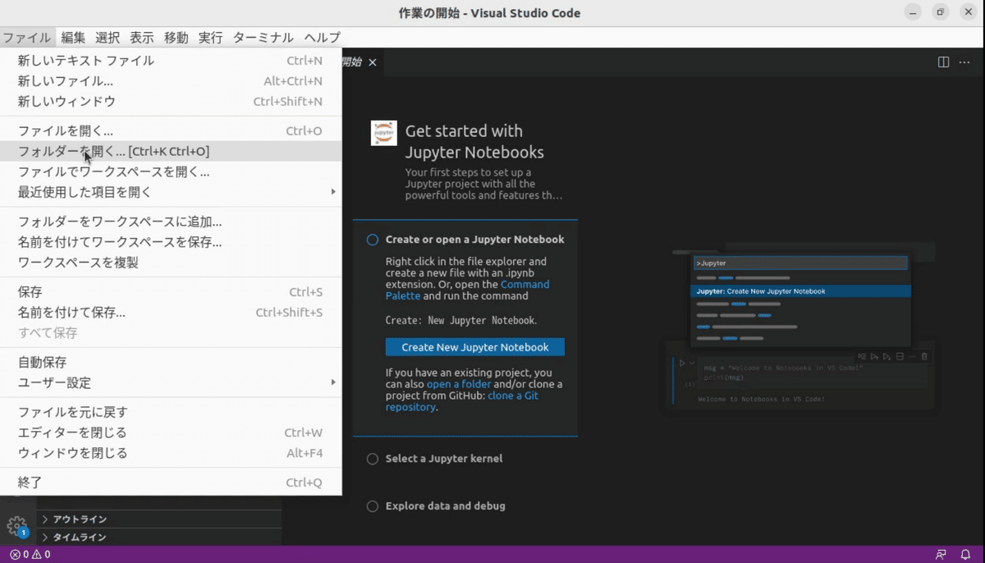Open the 実行 menu
The width and height of the screenshot is (985, 563).
(211, 38)
